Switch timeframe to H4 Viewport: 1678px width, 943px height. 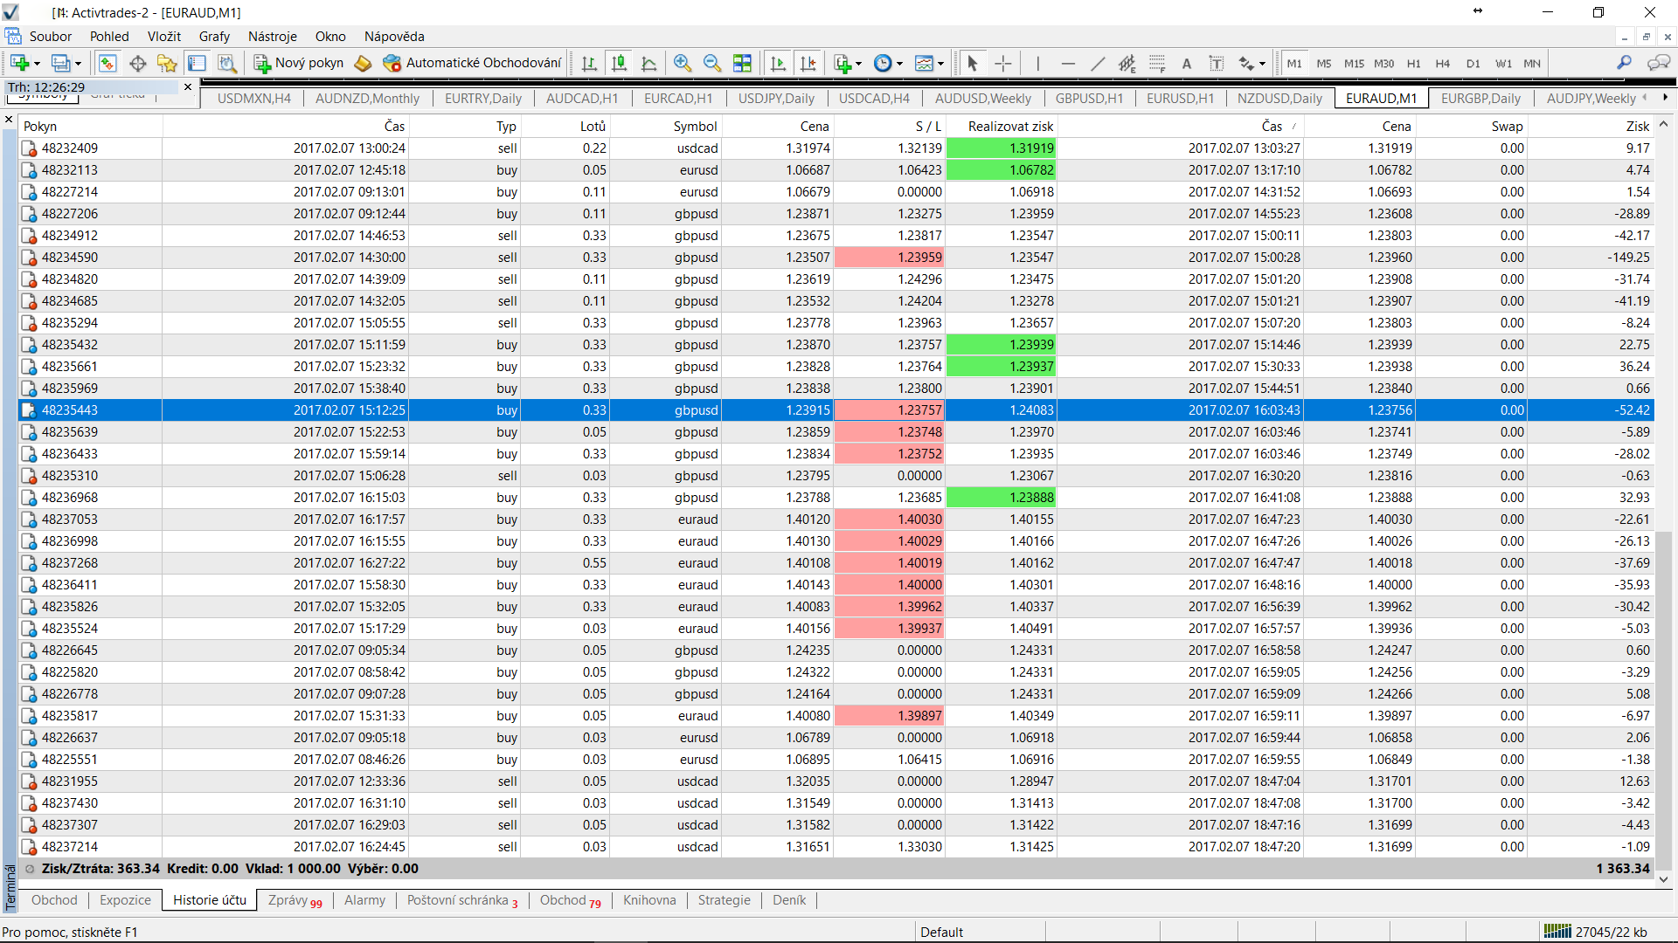click(1442, 63)
